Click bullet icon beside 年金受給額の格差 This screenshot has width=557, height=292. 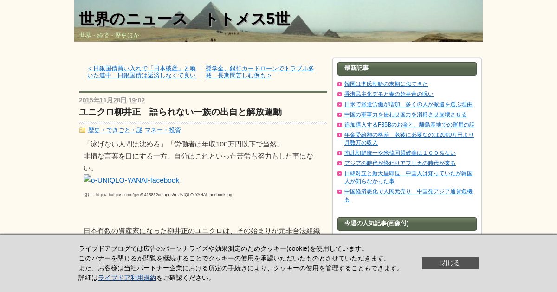(x=340, y=135)
